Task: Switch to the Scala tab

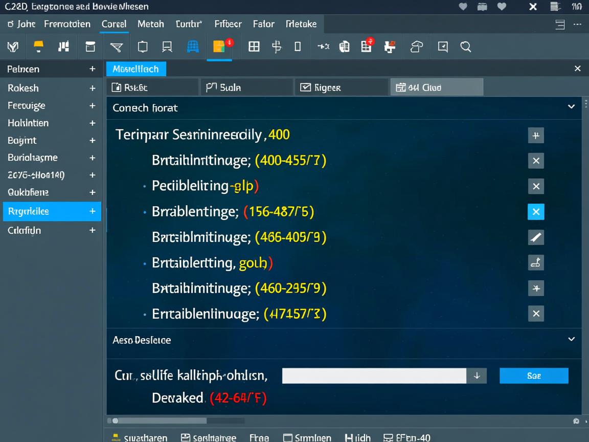Action: pos(246,87)
